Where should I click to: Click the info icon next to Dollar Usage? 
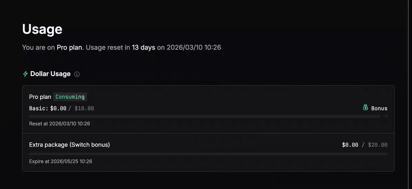tap(77, 74)
